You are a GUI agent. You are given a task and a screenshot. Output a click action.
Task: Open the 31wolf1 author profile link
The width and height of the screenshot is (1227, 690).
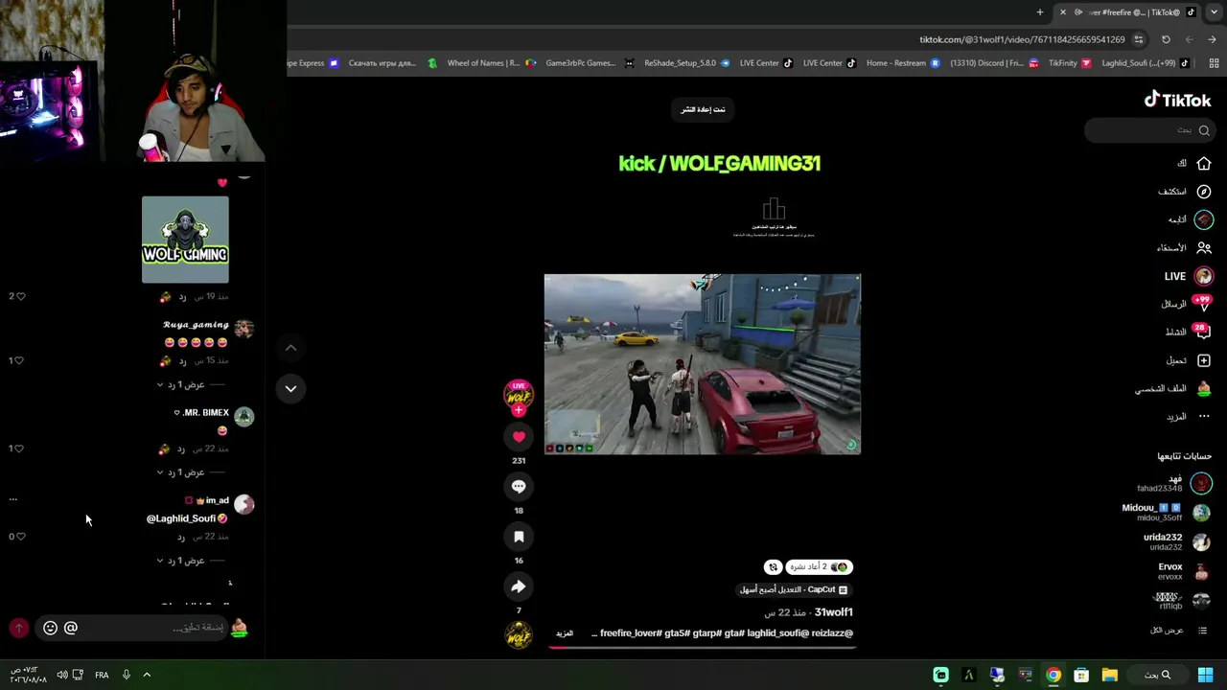pyautogui.click(x=833, y=612)
